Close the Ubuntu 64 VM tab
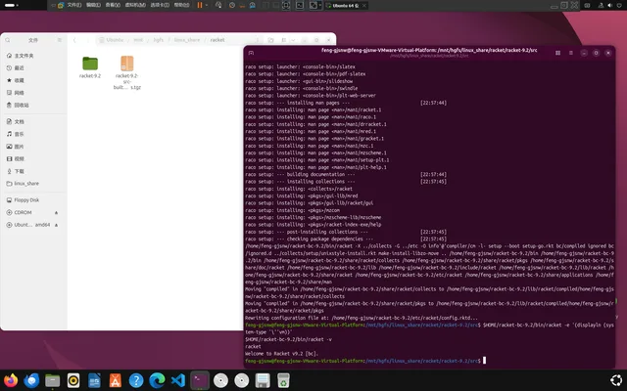Image resolution: width=627 pixels, height=391 pixels. coord(363,6)
